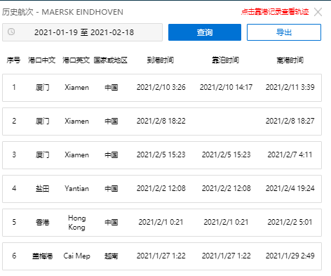Screen dimensions: 331x276
Task: Click the 导出 export button
Action: point(284,32)
